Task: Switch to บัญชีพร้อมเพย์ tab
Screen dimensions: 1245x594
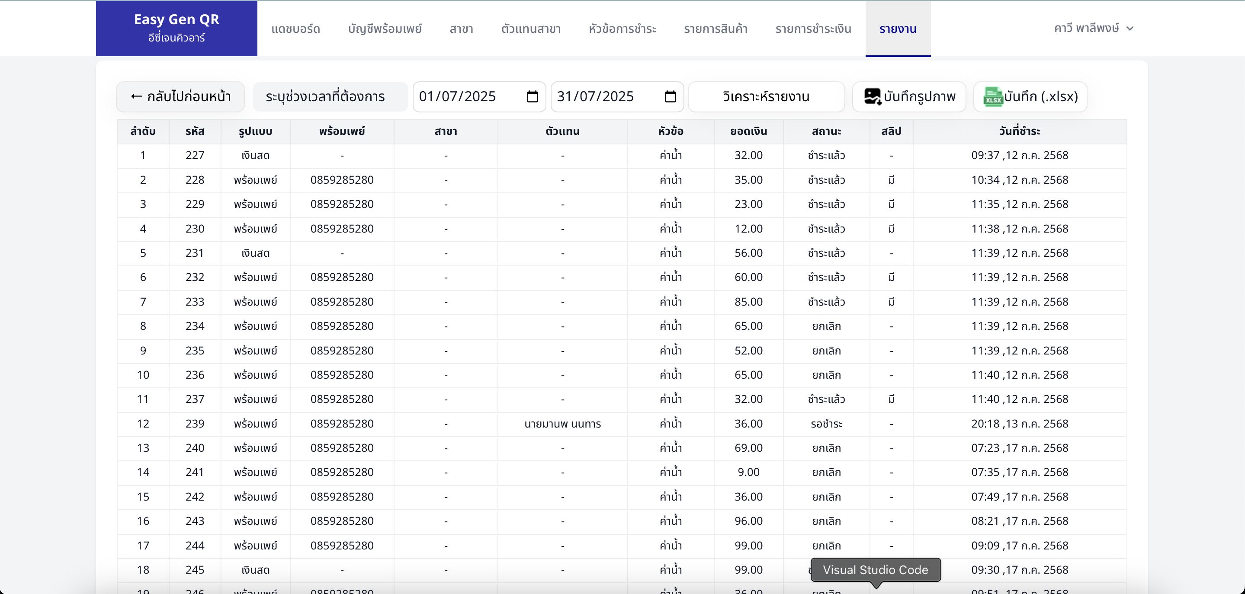Action: [x=385, y=29]
